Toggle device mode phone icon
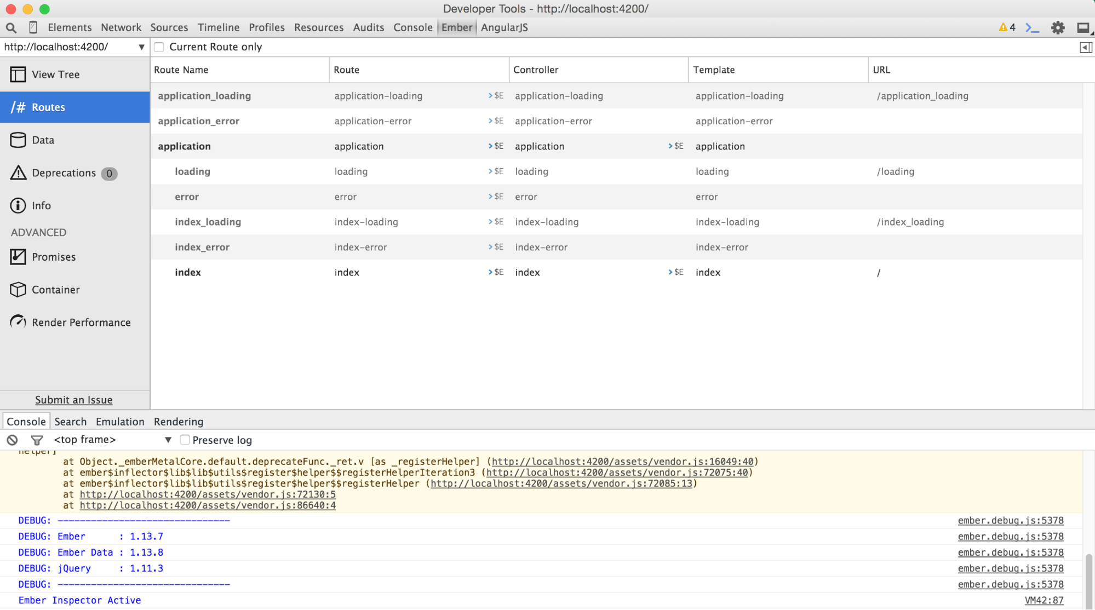Screen dimensions: 1095x610 click(x=33, y=27)
